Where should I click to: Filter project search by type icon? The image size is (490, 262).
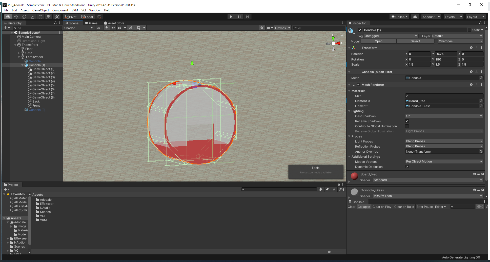(x=321, y=189)
